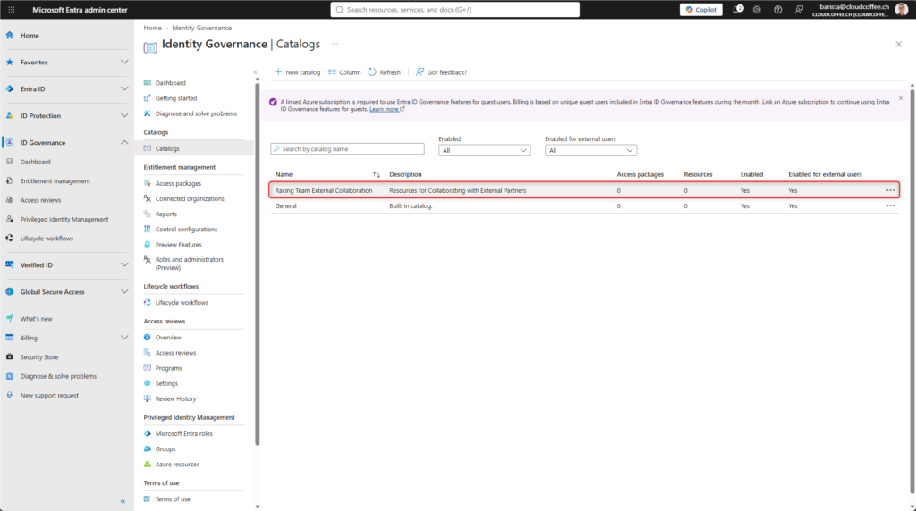Refresh the catalog list
Image resolution: width=916 pixels, height=511 pixels.
[x=385, y=72]
